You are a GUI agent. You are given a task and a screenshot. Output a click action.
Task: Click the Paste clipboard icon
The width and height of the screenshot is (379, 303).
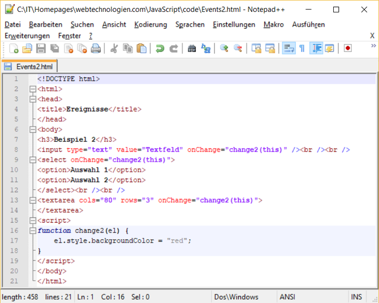tap(141, 49)
